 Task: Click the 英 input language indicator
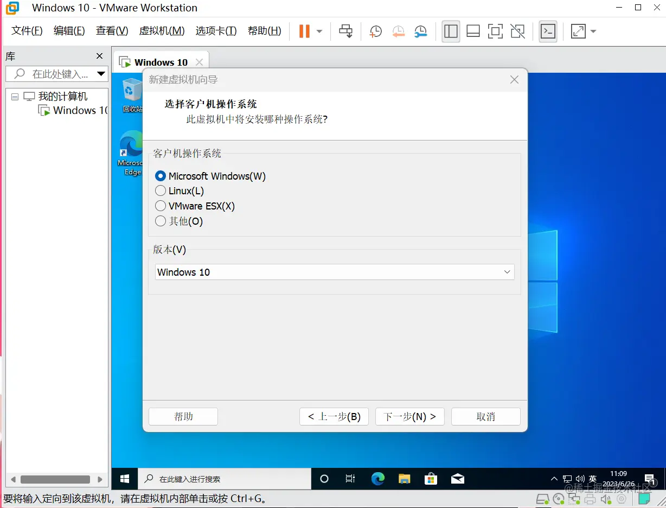pos(593,479)
